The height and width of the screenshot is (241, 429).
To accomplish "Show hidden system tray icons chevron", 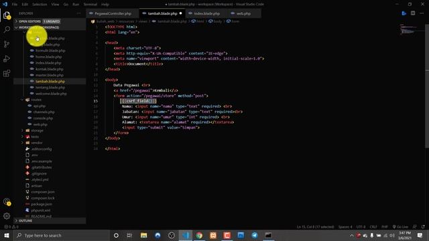I will click(351, 235).
